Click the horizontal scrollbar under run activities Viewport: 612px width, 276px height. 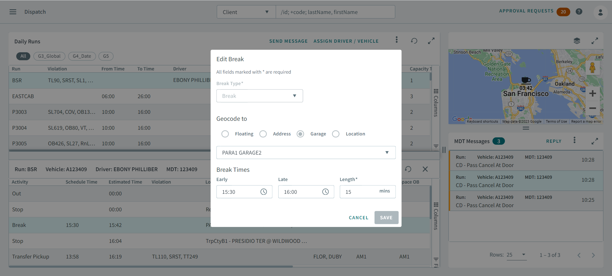[151, 266]
